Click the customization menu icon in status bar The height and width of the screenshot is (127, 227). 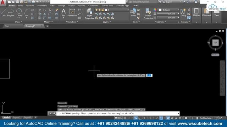tap(225, 118)
